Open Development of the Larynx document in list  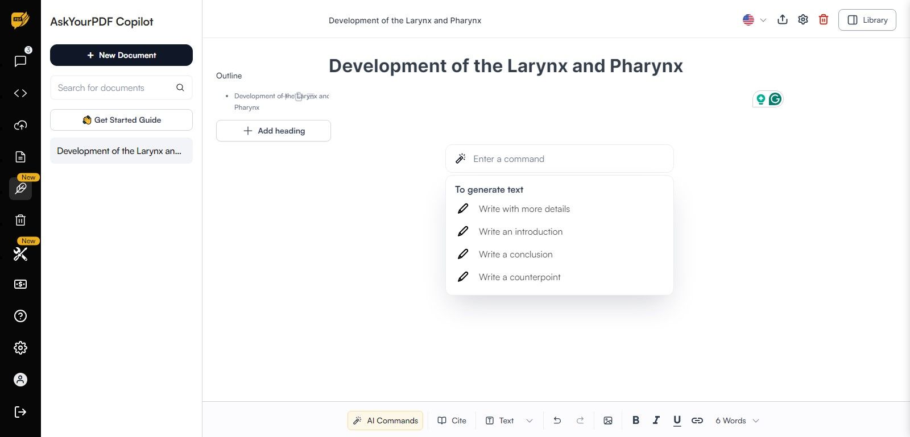121,151
